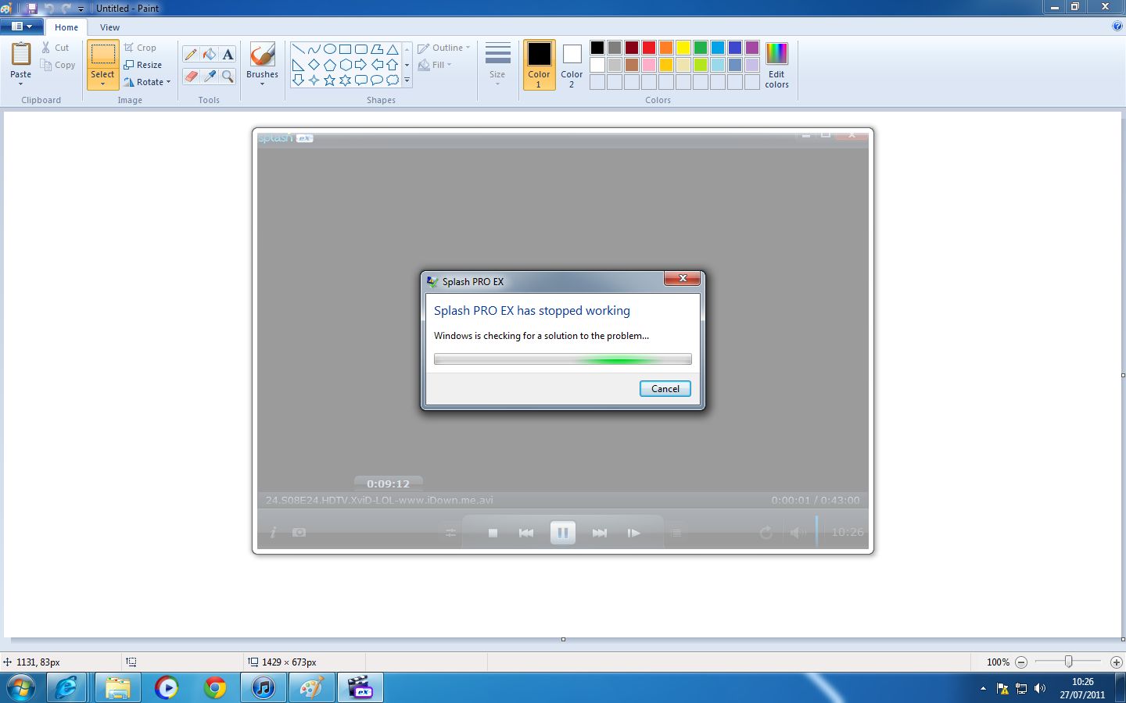Choose the Line shape
1126x703 pixels.
point(299,49)
